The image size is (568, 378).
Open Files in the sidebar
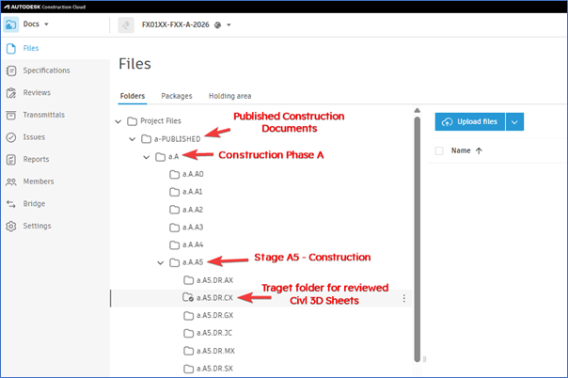click(31, 48)
